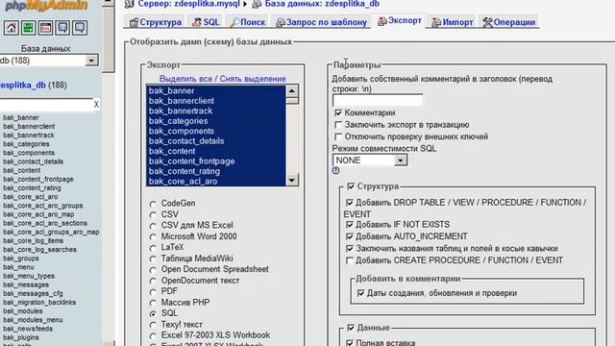Toggle Добавить AUTO_INCREMENT checkbox
This screenshot has height=346, width=615.
tap(350, 236)
